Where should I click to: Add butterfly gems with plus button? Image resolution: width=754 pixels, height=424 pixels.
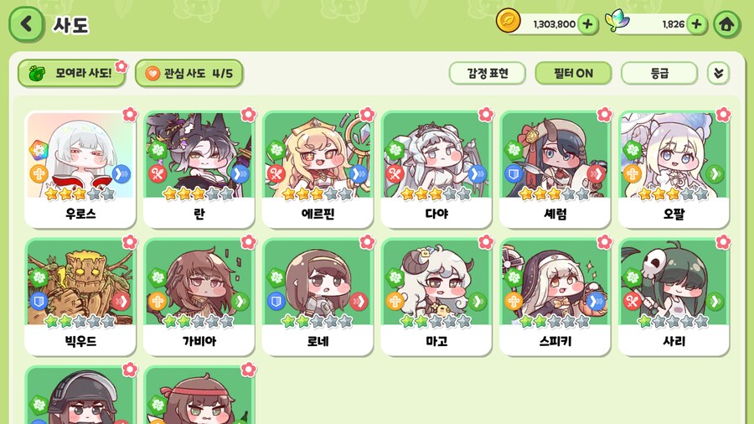[696, 24]
